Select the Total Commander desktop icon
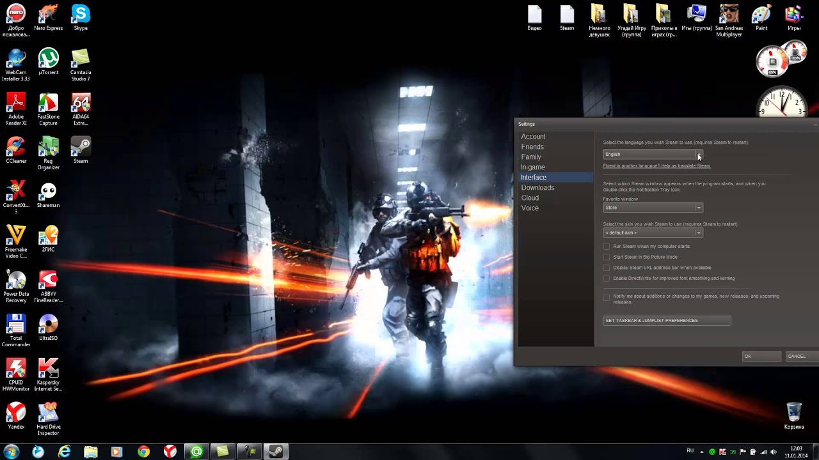Image resolution: width=819 pixels, height=460 pixels. point(16,330)
